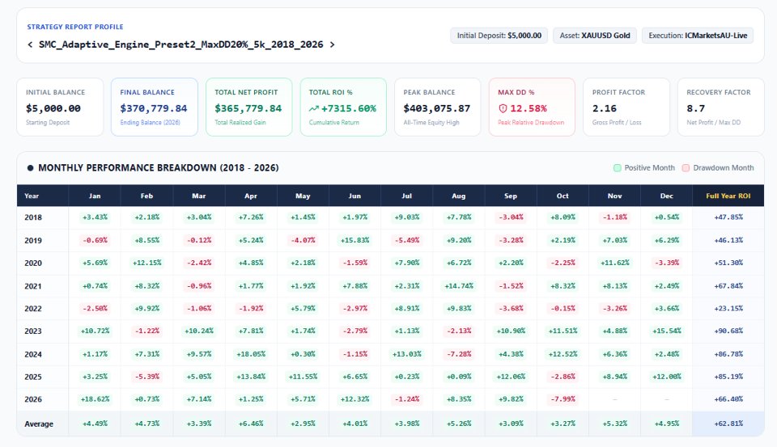Click the $403,075.87 peak balance value

(x=436, y=108)
